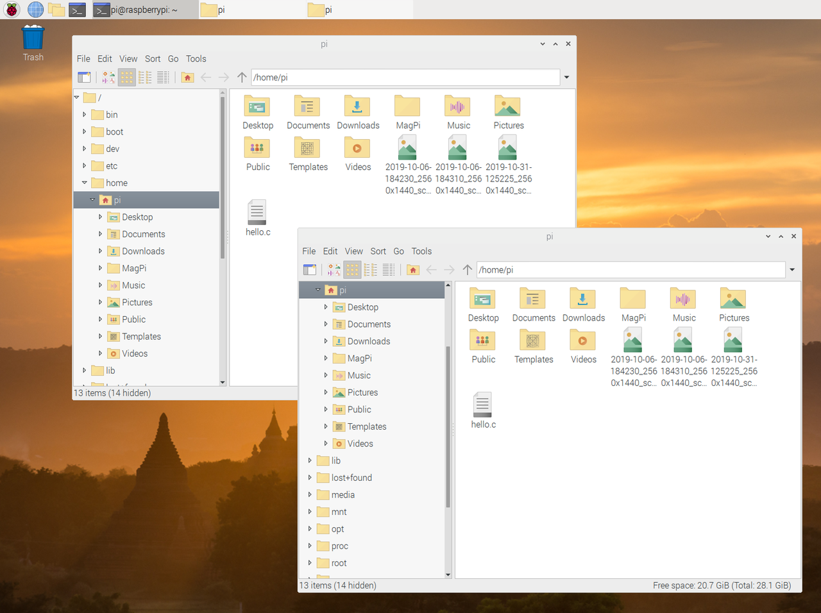This screenshot has height=613, width=821.
Task: Open the Trash icon on the desktop
Action: point(33,38)
